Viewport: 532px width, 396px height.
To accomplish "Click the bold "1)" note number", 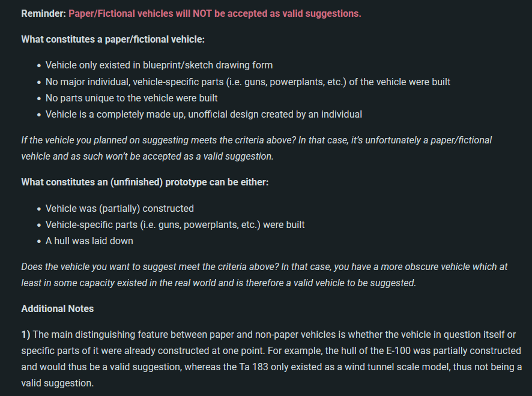I will 26,334.
